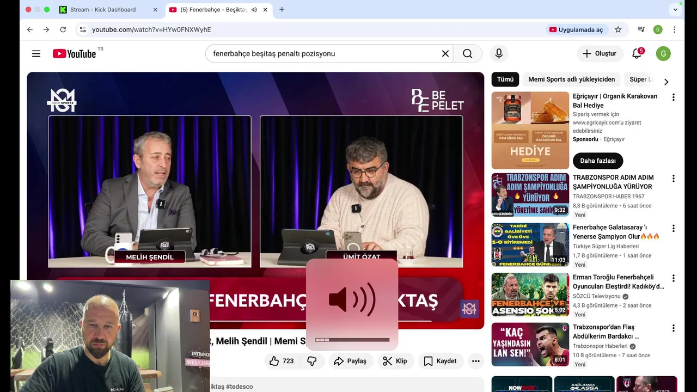697x392 pixels.
Task: Open video titled Trabzonspor'dan Flaş Abdülkerim Bardakcı
Action: (606, 332)
